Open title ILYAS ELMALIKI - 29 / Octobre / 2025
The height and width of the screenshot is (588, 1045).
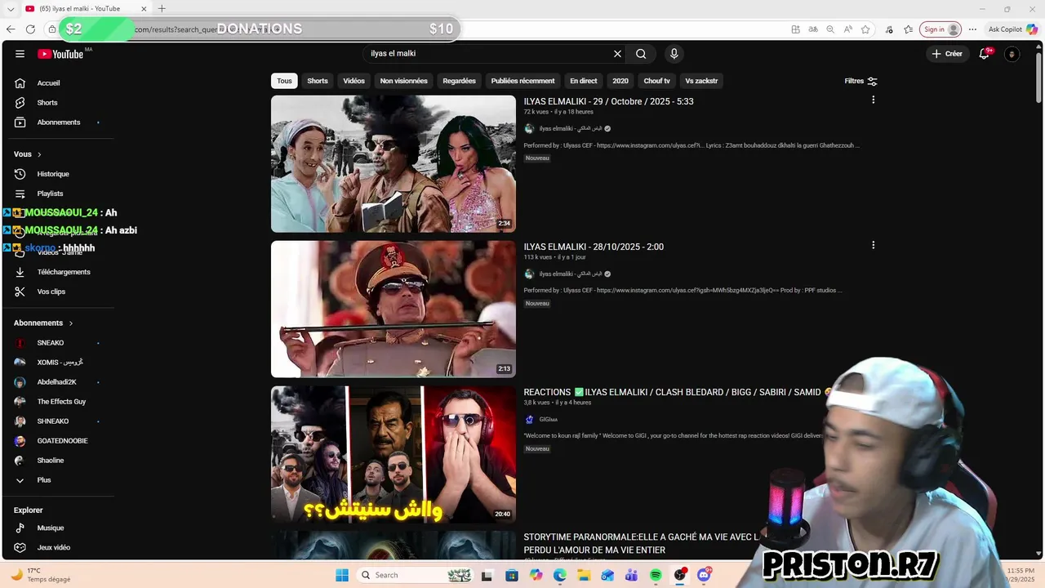coord(608,101)
